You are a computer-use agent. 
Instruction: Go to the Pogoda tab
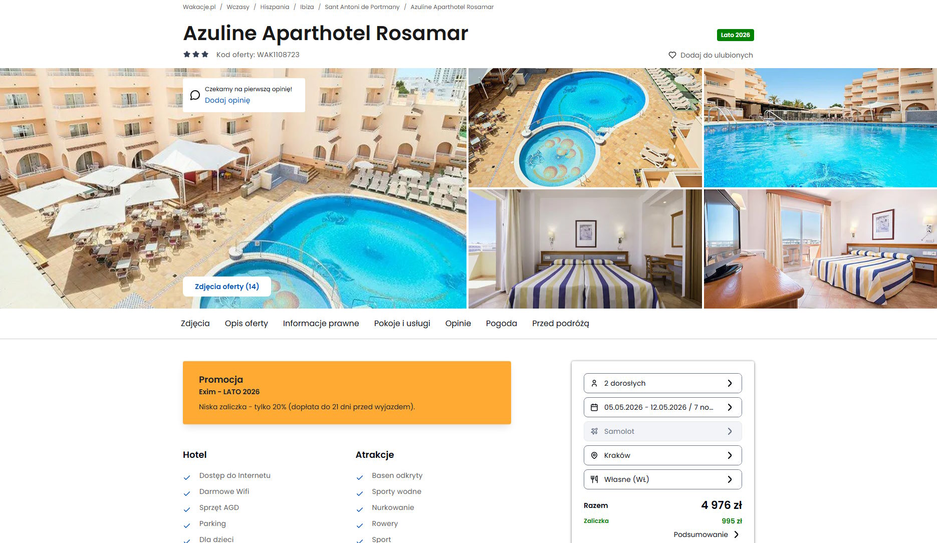coord(501,324)
